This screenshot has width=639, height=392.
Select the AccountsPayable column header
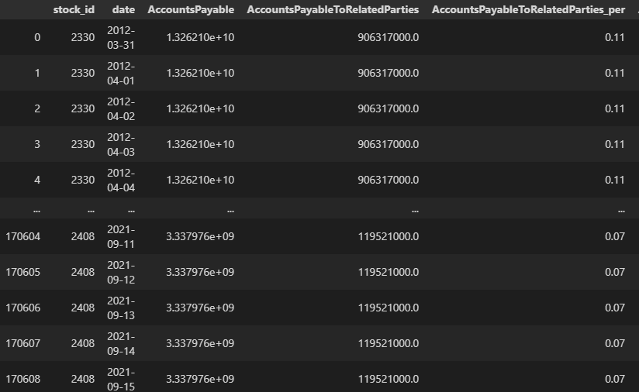(x=191, y=9)
